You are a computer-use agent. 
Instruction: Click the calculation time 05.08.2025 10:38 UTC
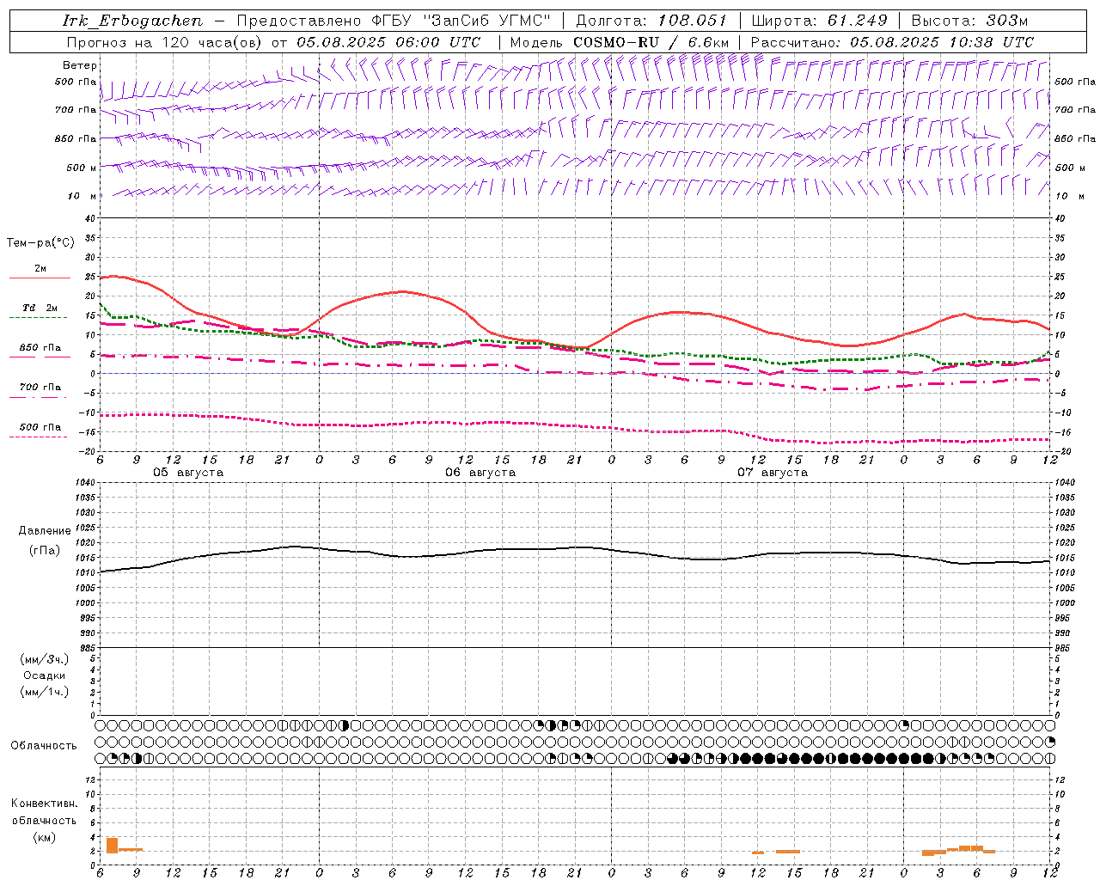coord(942,42)
